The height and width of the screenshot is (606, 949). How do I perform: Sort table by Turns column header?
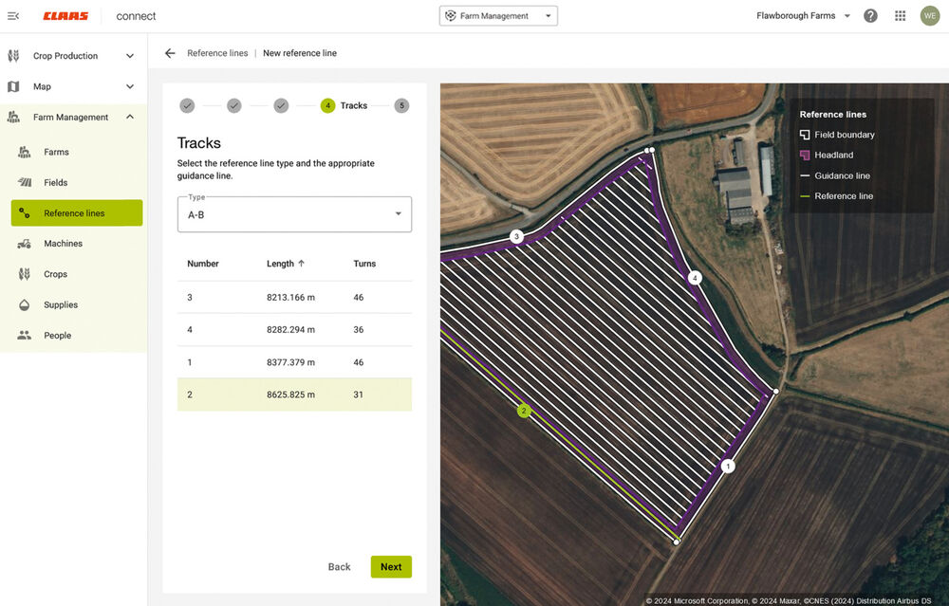[x=364, y=264]
